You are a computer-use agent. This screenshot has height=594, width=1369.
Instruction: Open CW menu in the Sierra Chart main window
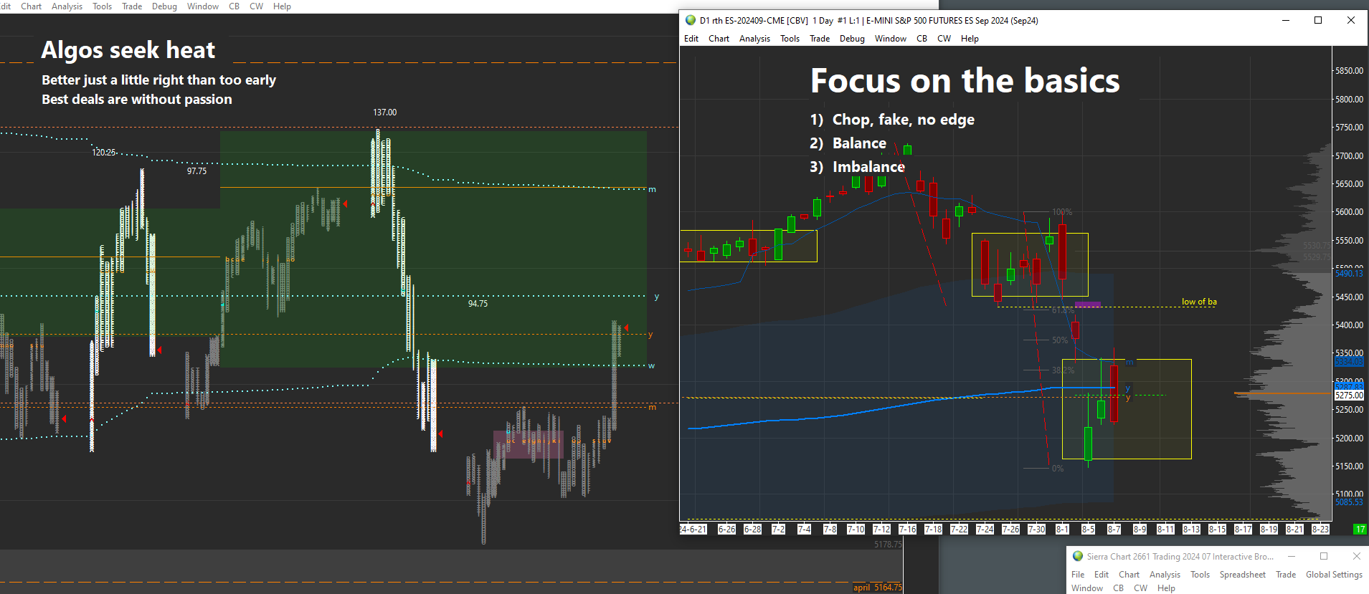coord(1140,588)
